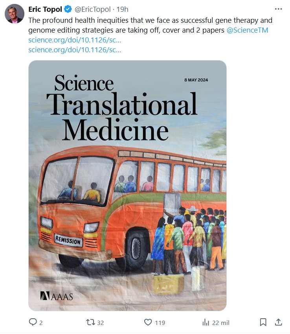The image size is (290, 334).
Task: Open the tweet's more options ellipsis menu
Action: 278,9
